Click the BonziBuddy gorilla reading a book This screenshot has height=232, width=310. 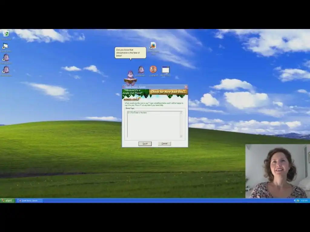point(130,78)
